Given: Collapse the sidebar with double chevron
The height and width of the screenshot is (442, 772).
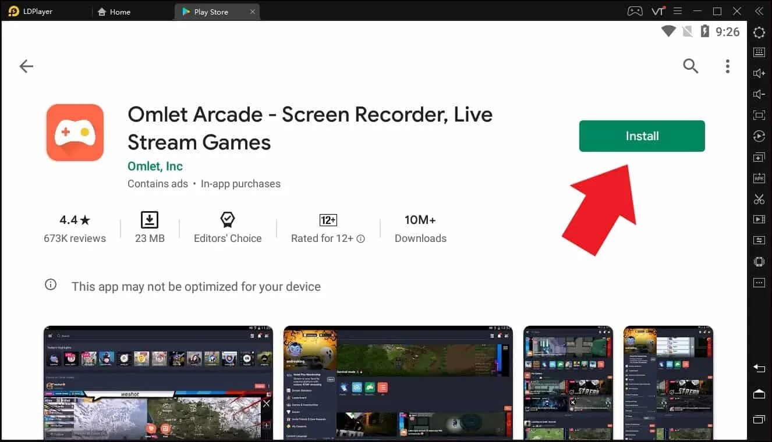Looking at the screenshot, I should point(759,11).
